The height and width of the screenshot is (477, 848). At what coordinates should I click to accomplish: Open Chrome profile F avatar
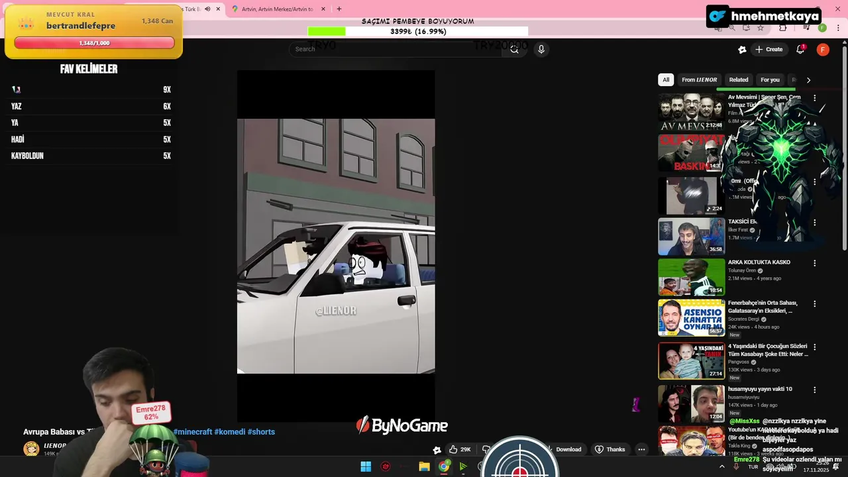pos(822,28)
